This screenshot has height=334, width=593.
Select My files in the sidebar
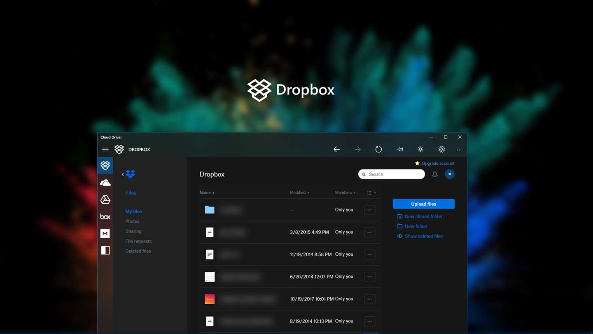[x=133, y=212]
